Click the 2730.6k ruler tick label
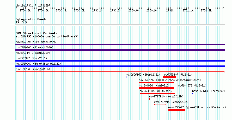This screenshot has height=120, width=232. pos(97,10)
